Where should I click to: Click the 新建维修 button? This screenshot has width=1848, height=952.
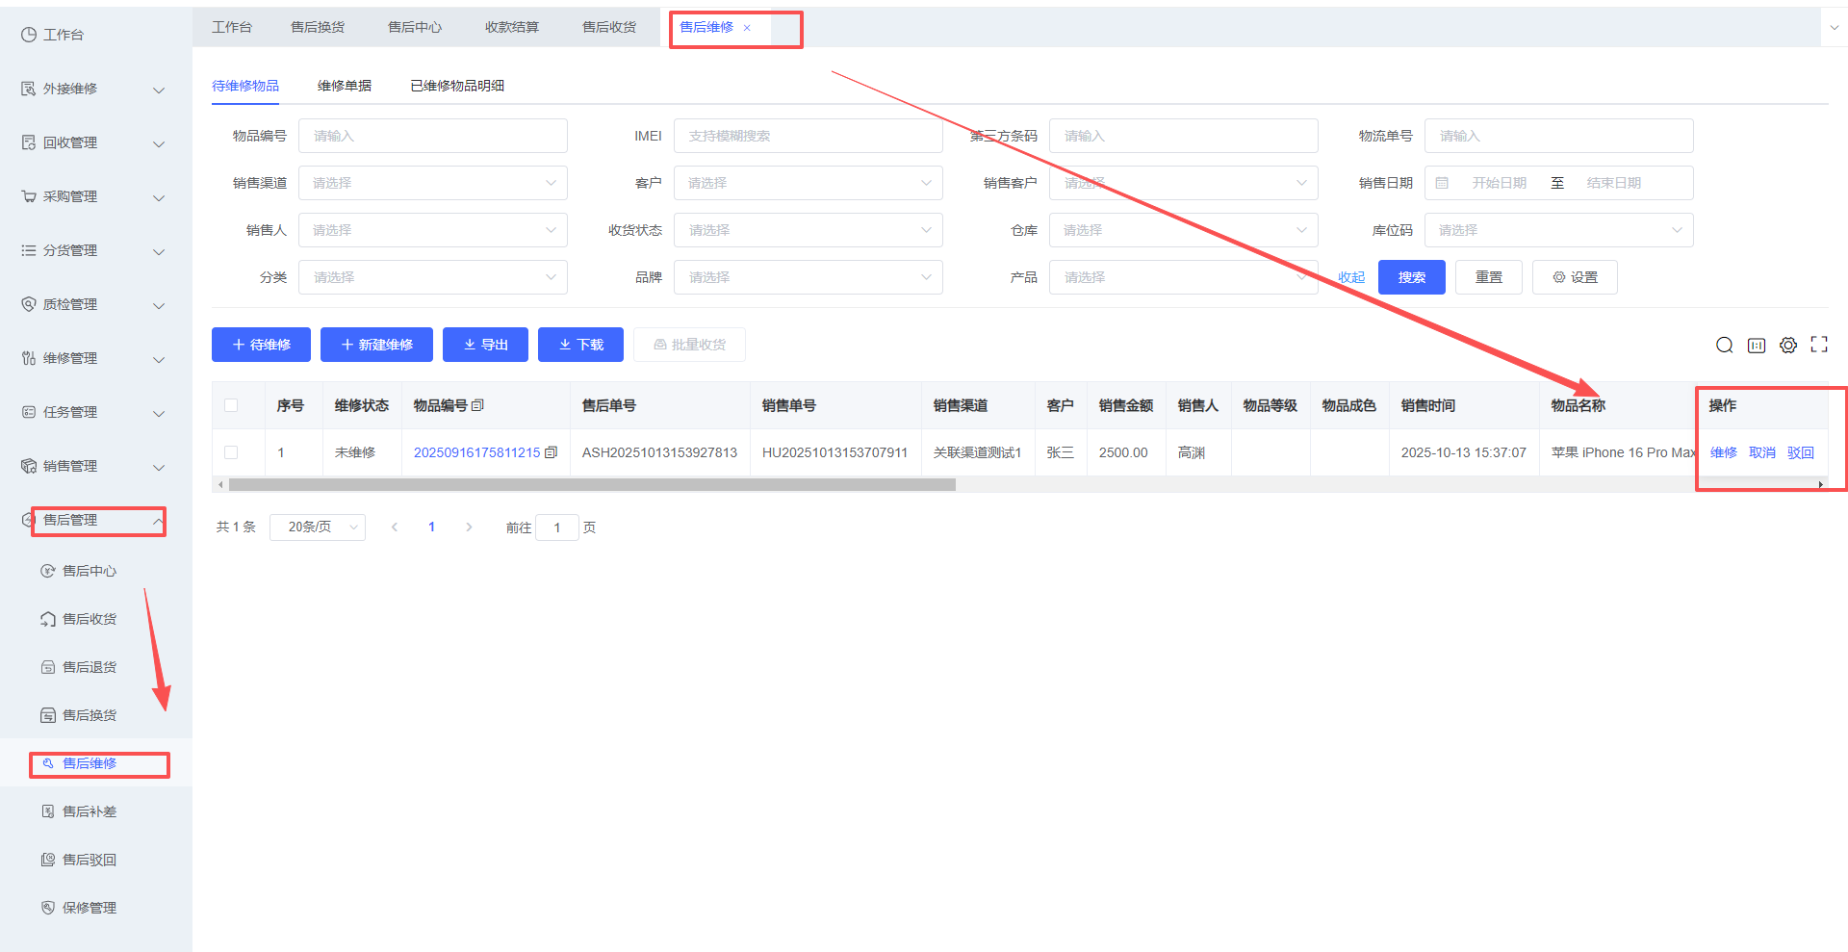pos(376,345)
